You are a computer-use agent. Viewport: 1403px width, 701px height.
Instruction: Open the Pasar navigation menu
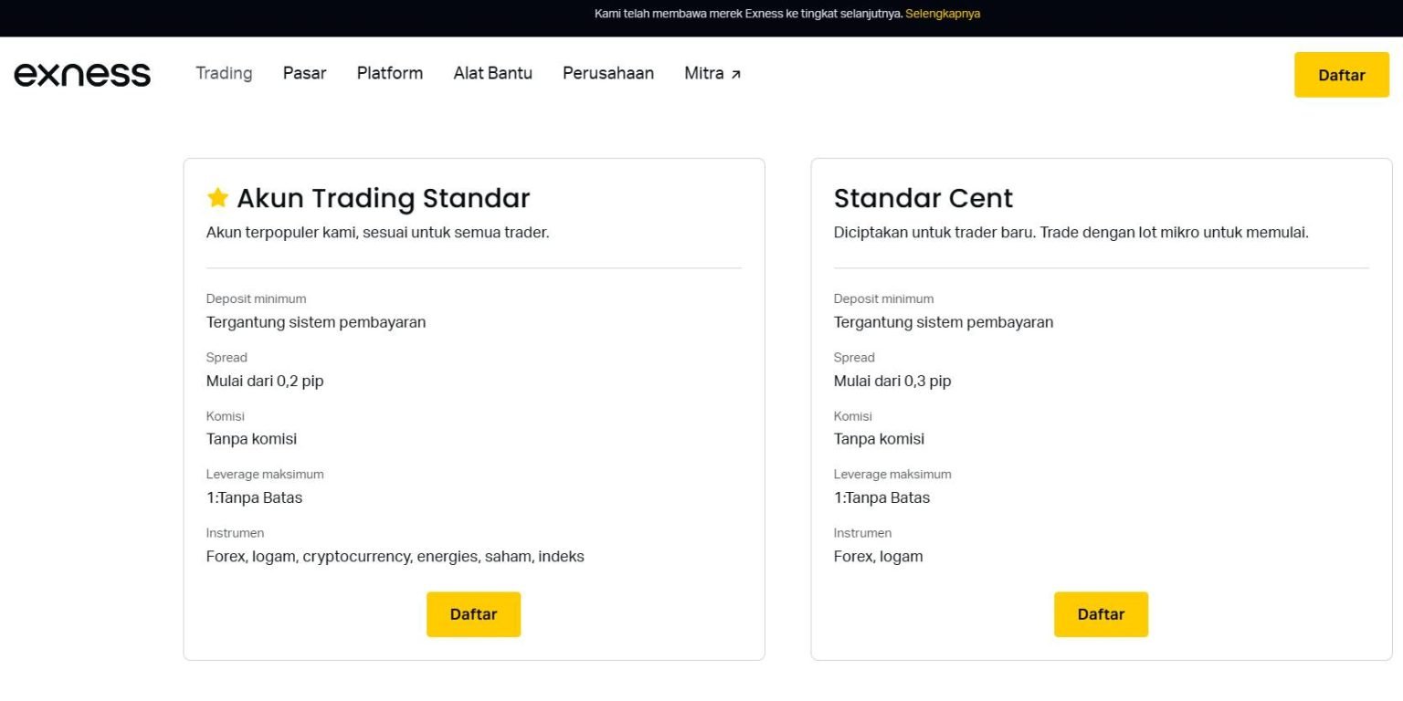pos(304,73)
